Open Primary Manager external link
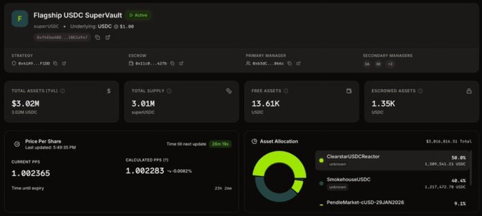The image size is (482, 216). tap(298, 63)
